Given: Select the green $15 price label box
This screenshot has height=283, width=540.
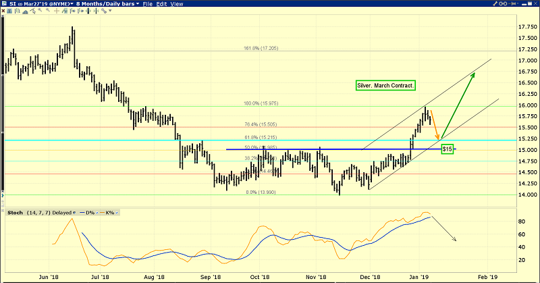Looking at the screenshot, I should pos(446,148).
